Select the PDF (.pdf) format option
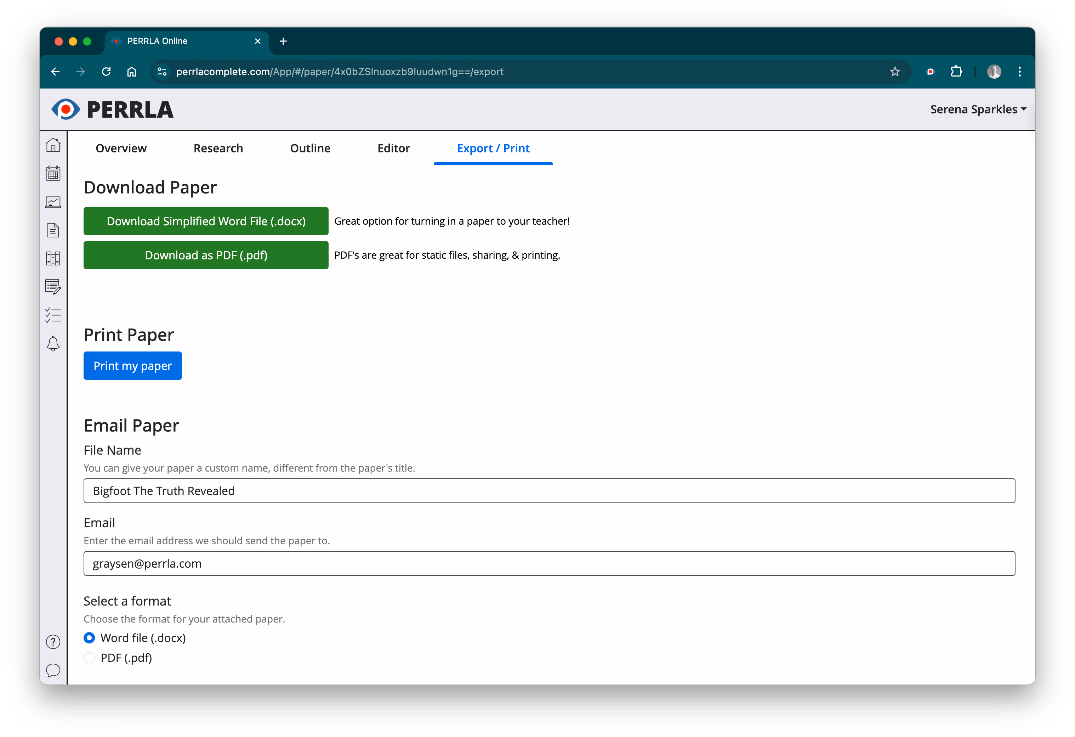The width and height of the screenshot is (1075, 737). tap(89, 658)
